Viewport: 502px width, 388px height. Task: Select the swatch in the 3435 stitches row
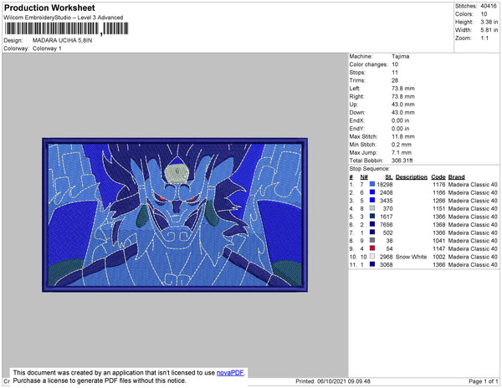tap(372, 200)
